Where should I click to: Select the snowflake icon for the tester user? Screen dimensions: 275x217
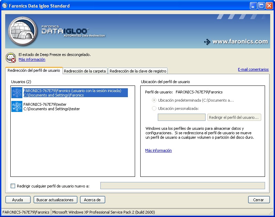pyautogui.click(x=17, y=106)
